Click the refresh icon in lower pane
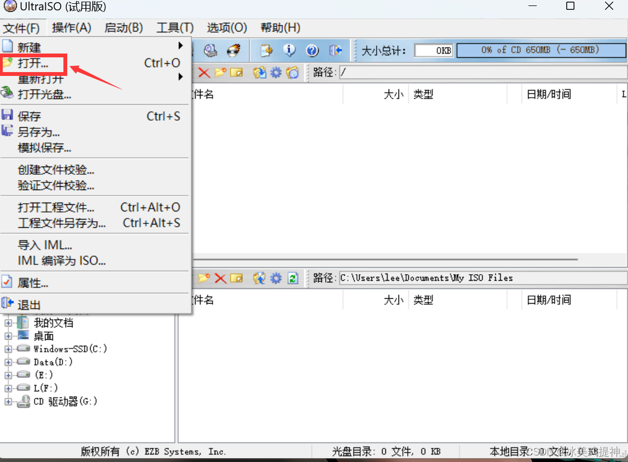628x462 pixels. tap(293, 278)
